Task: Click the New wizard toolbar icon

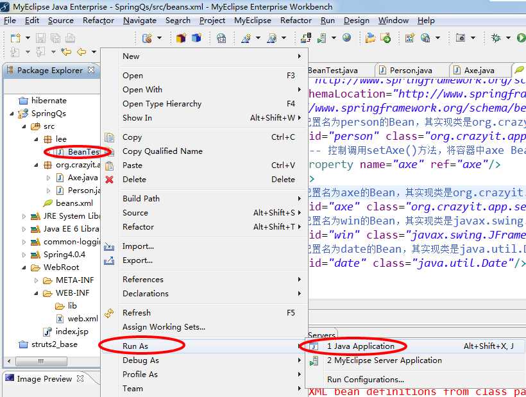Action: pyautogui.click(x=15, y=38)
